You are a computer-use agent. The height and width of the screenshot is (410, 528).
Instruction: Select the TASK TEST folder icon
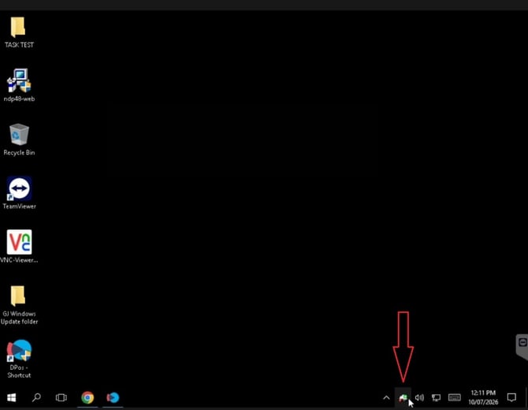pyautogui.click(x=19, y=32)
